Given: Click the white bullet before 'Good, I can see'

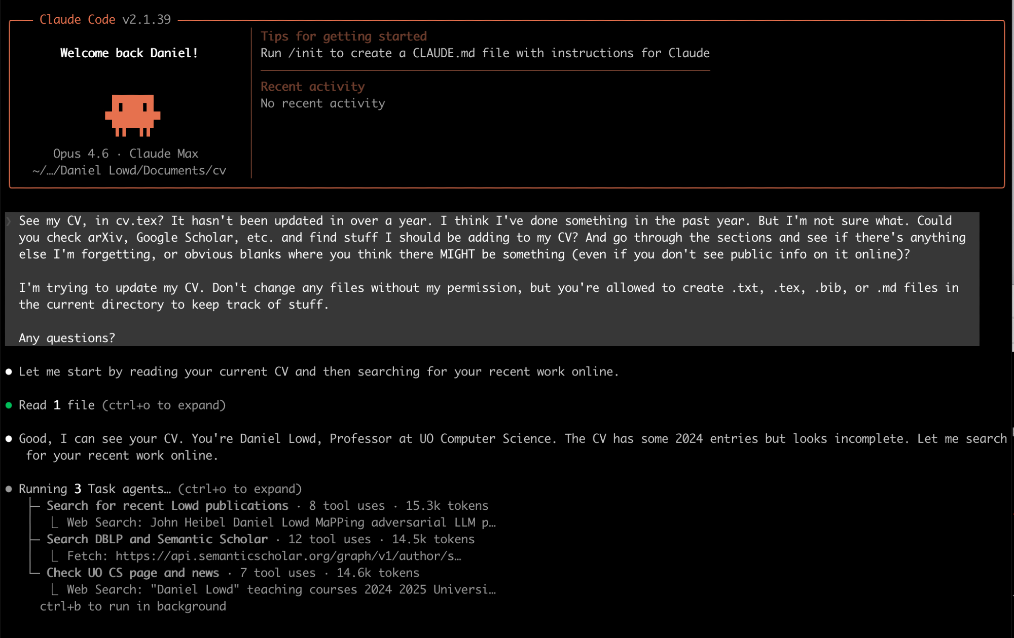Looking at the screenshot, I should (9, 439).
